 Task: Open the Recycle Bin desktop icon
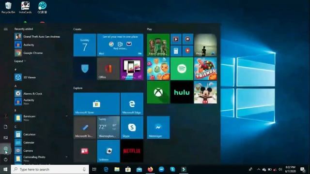tap(8, 8)
